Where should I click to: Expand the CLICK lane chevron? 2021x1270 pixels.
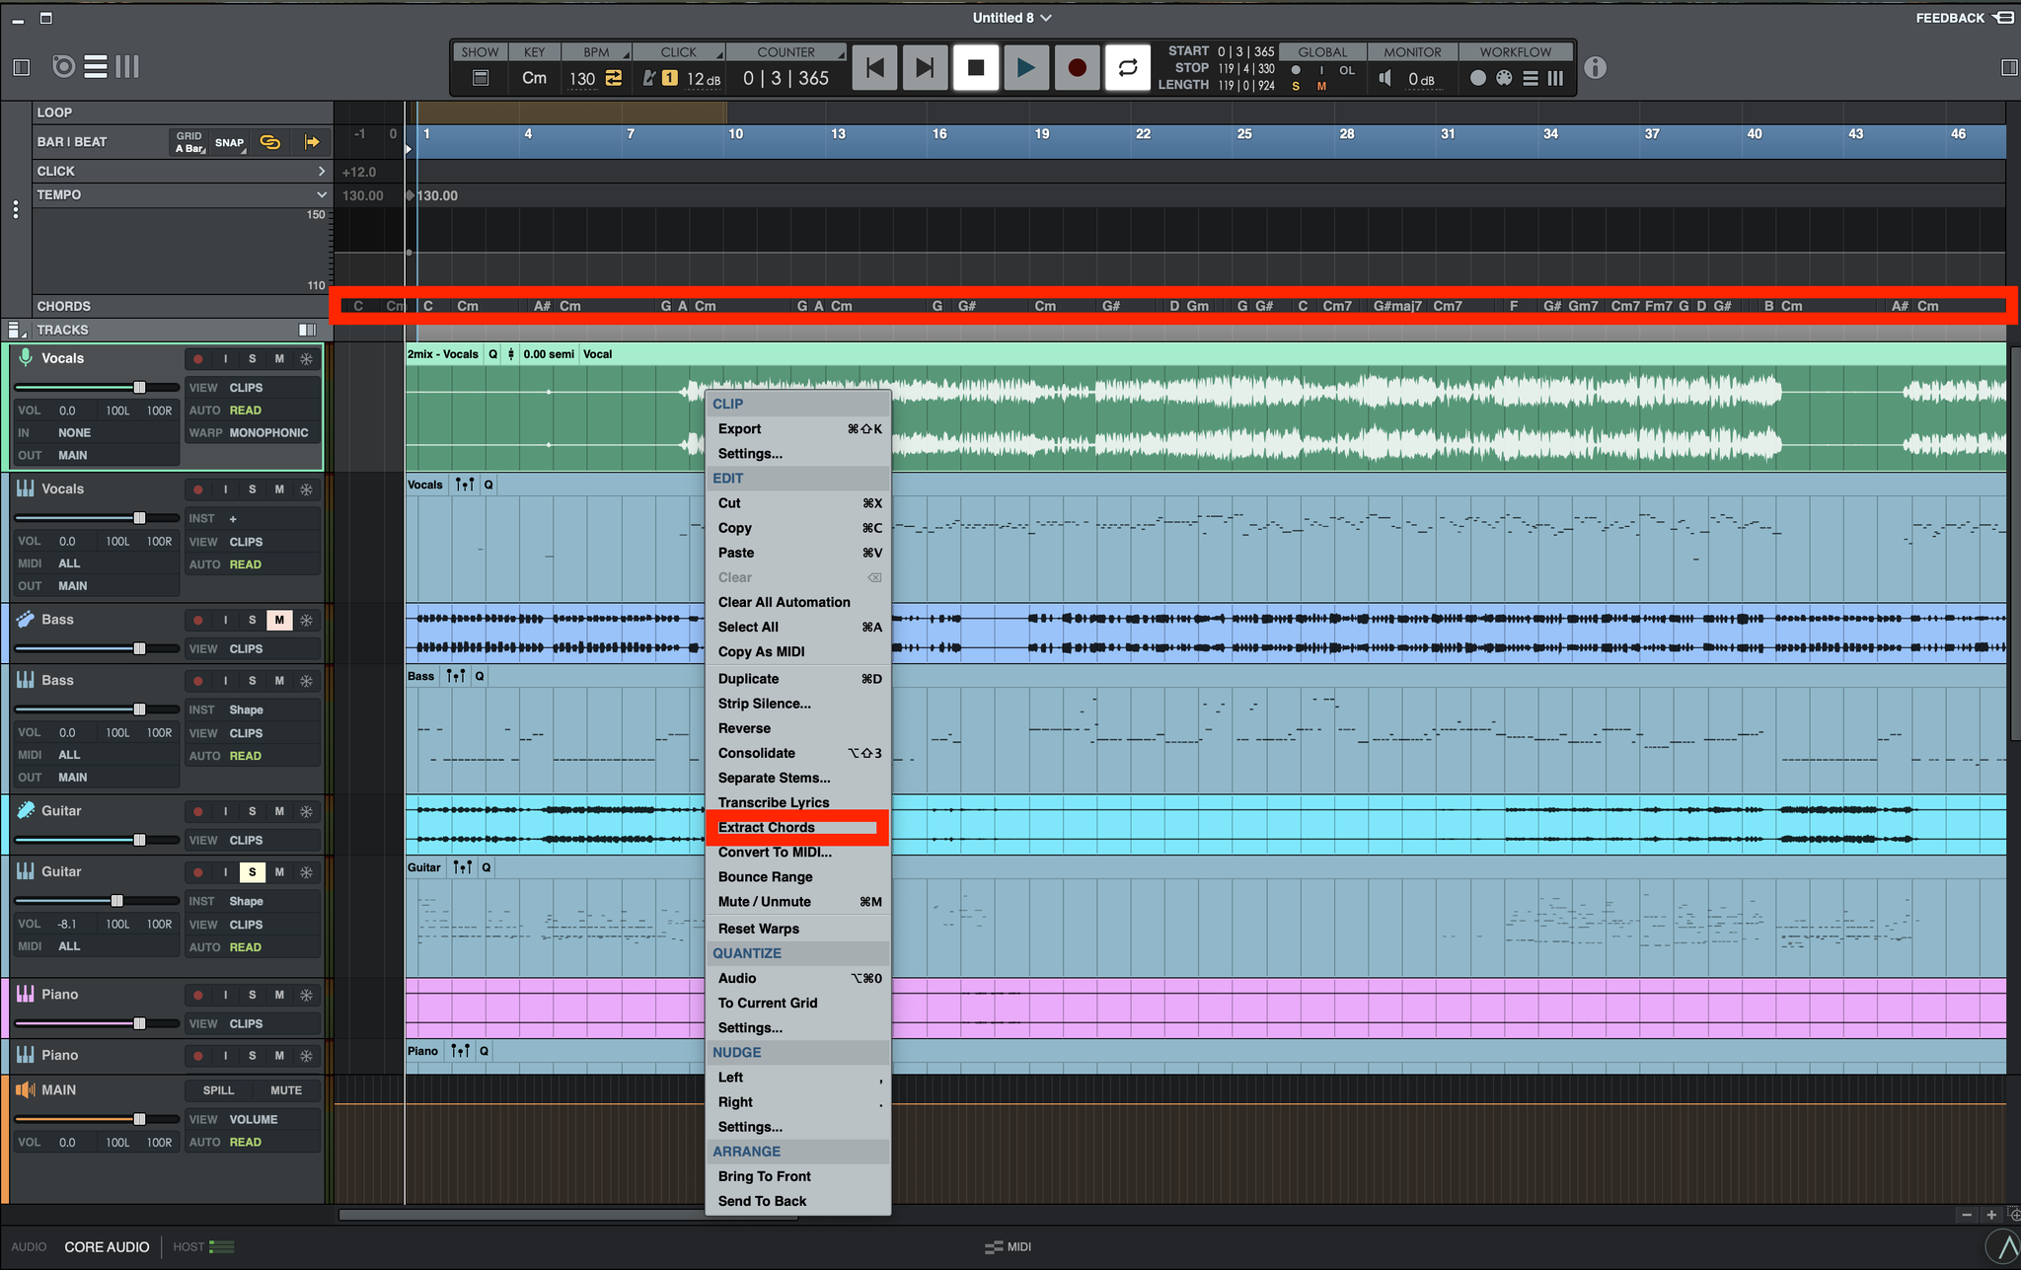[321, 171]
